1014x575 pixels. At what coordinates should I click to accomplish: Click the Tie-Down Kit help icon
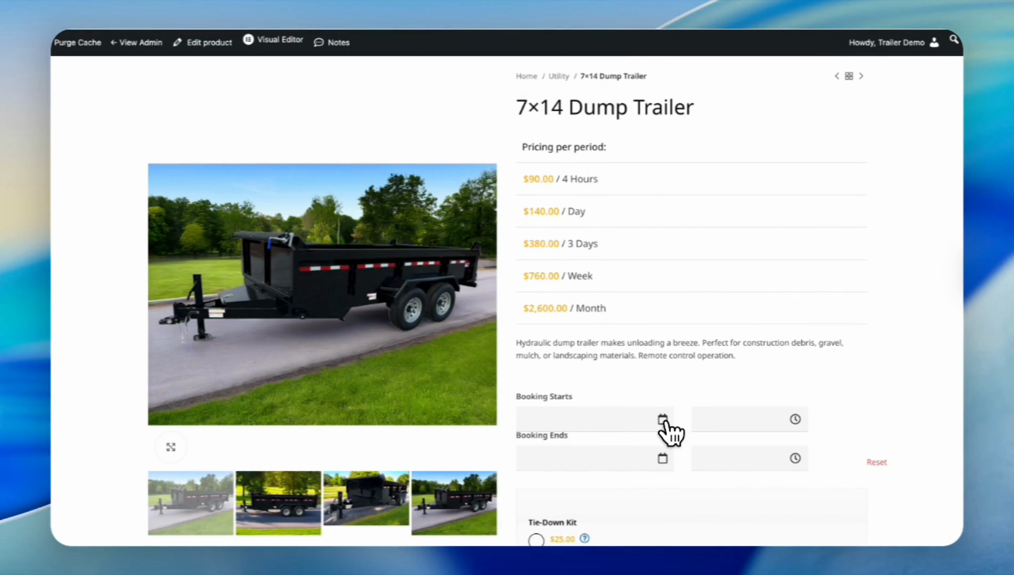[584, 538]
